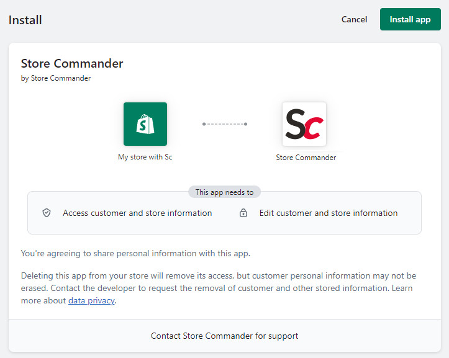
Task: Click 'Edit customer and store information' text
Action: coord(329,213)
